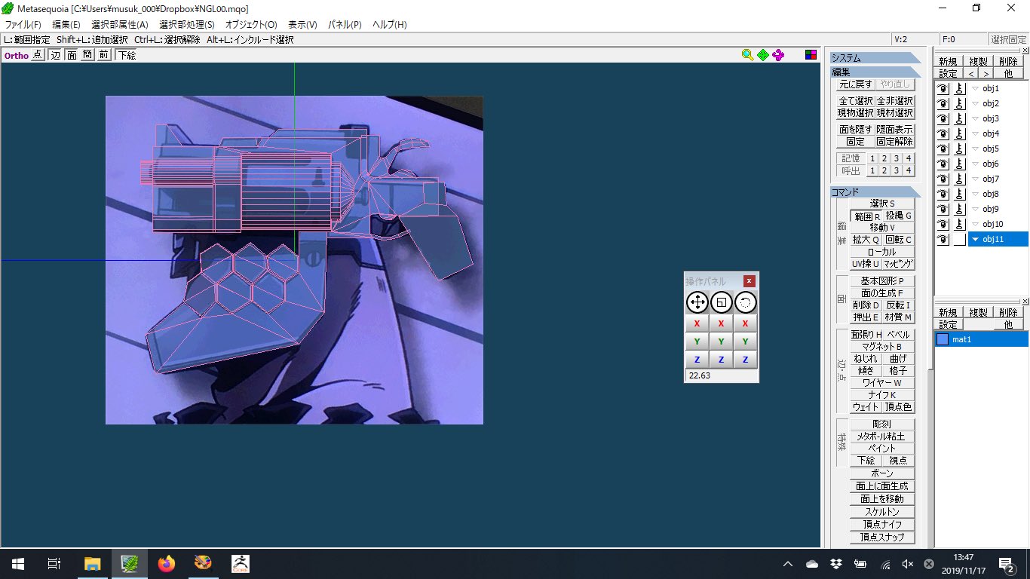The width and height of the screenshot is (1030, 579).
Task: Toggle 点 vertex display in the viewport bar
Action: pyautogui.click(x=38, y=55)
